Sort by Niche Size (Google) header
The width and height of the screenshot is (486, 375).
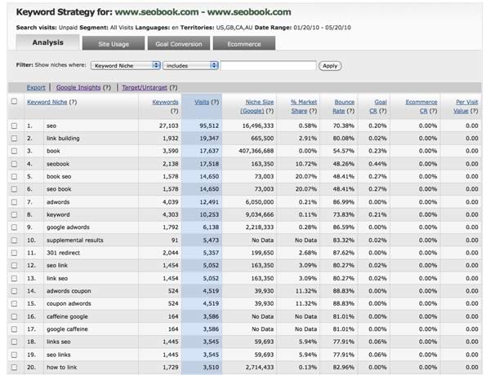click(257, 107)
